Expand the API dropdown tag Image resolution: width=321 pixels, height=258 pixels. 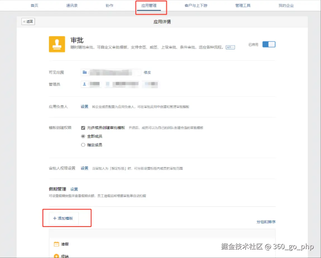coord(230,47)
